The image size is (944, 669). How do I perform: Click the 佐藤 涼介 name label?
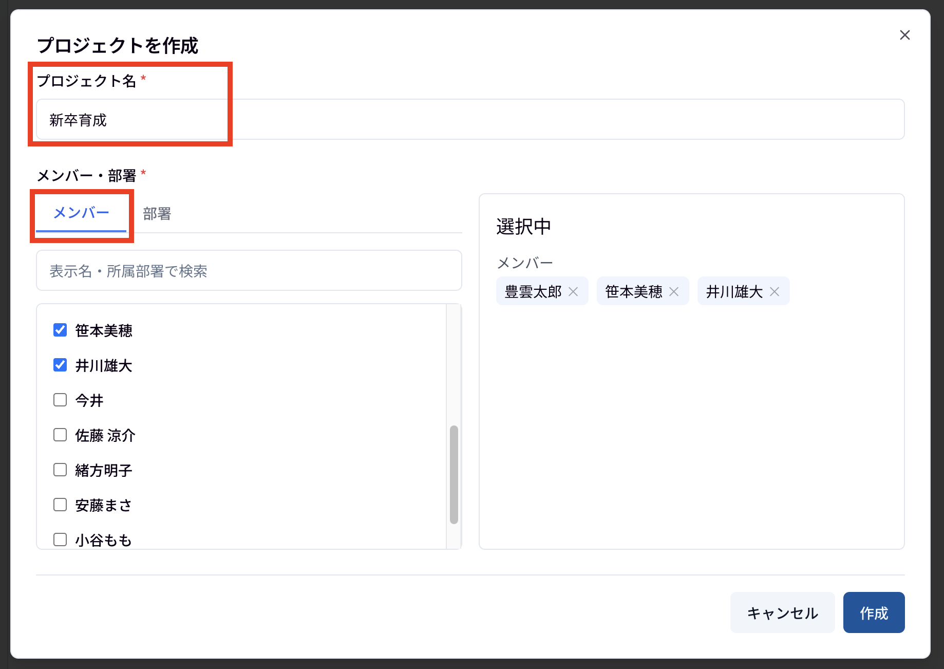pyautogui.click(x=105, y=435)
